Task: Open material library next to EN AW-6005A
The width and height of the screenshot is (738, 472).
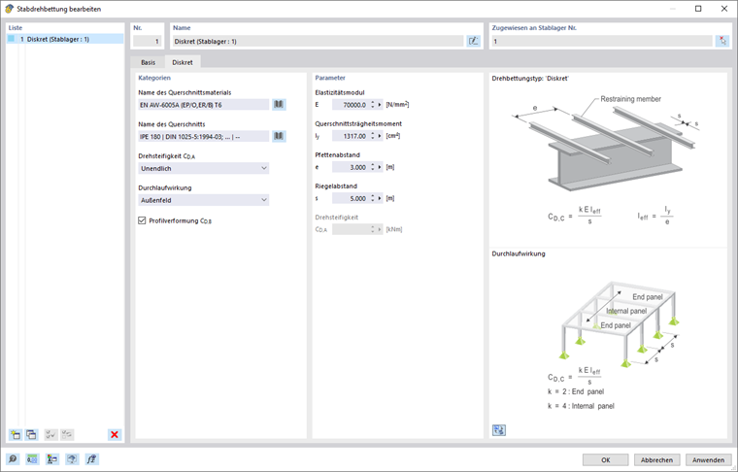Action: click(x=279, y=105)
